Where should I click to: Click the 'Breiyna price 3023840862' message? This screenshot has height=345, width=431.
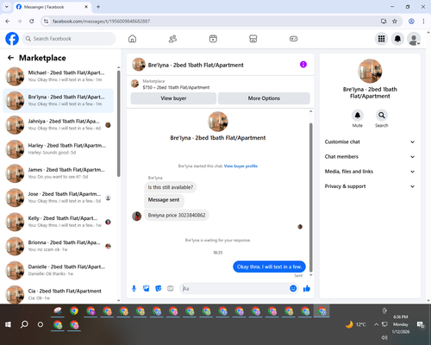coord(177,216)
